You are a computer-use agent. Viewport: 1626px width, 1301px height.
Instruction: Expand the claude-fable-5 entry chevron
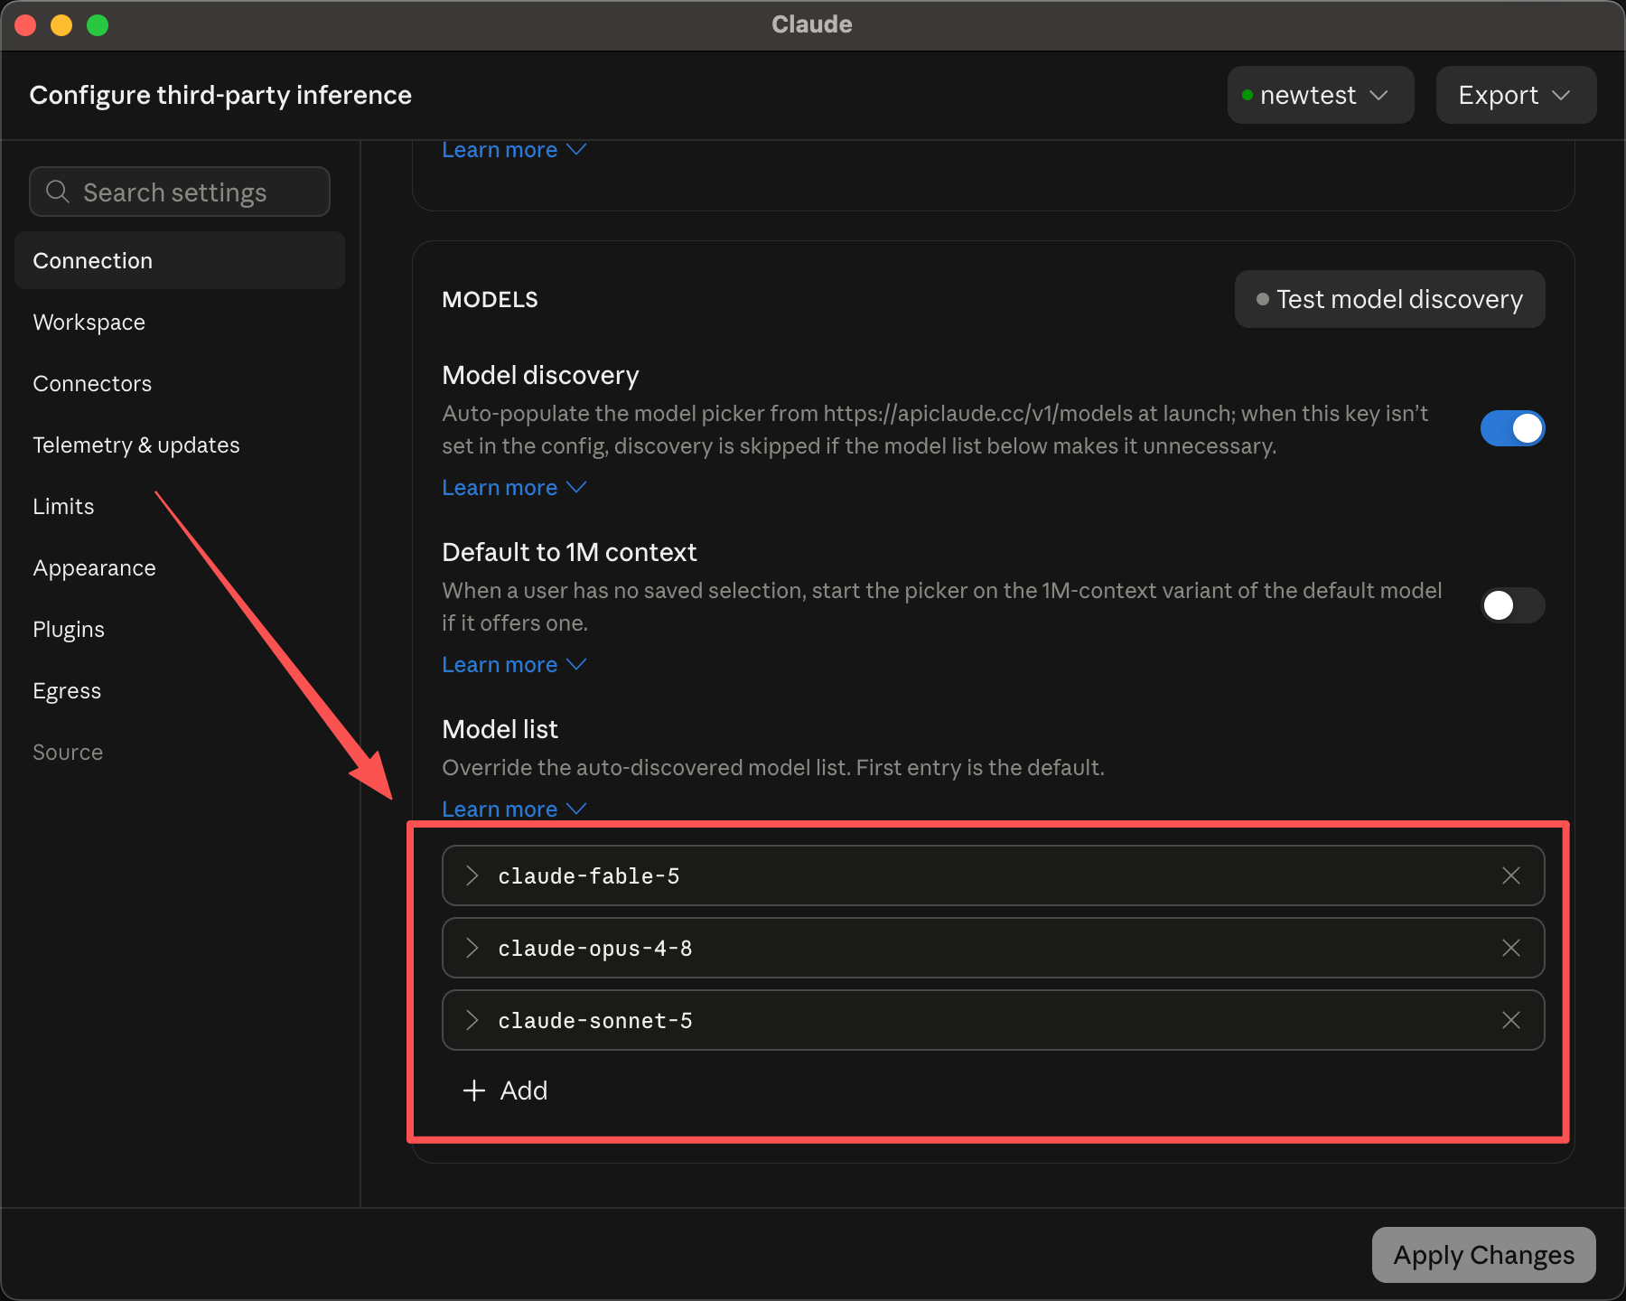(x=472, y=875)
